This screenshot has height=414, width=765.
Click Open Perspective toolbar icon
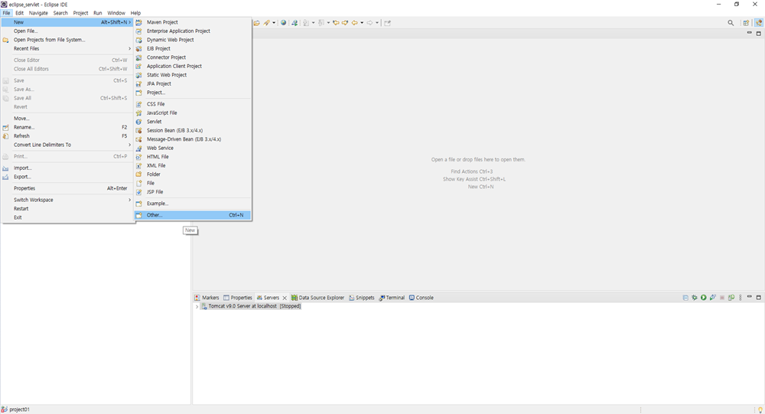click(x=746, y=22)
